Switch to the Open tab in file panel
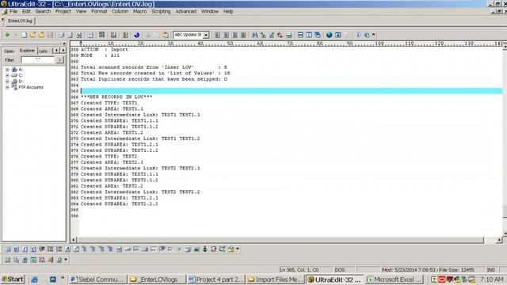Screen dimensions: 507x285 pyautogui.click(x=9, y=51)
